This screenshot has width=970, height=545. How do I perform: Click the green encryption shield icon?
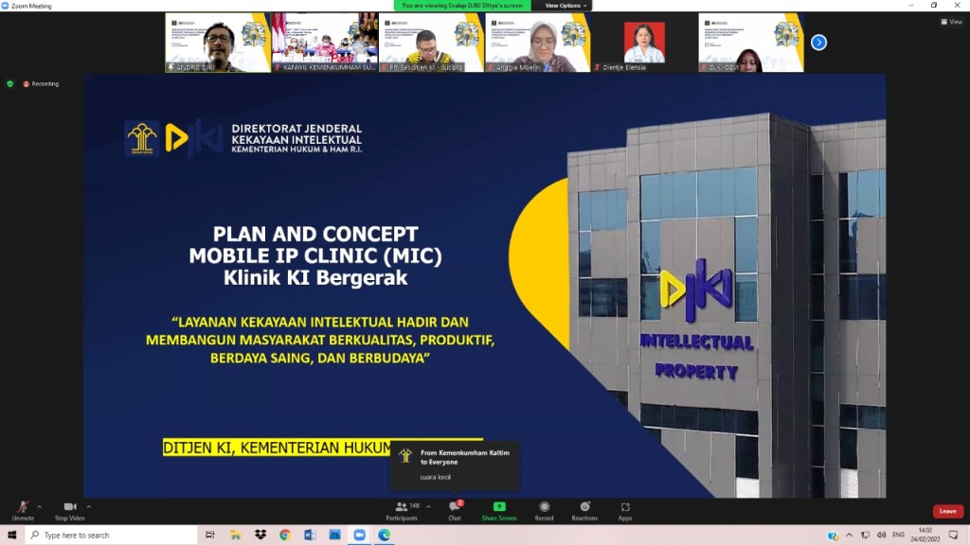pos(10,83)
